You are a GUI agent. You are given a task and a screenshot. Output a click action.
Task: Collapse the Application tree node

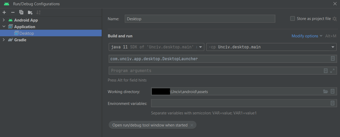point(4,27)
